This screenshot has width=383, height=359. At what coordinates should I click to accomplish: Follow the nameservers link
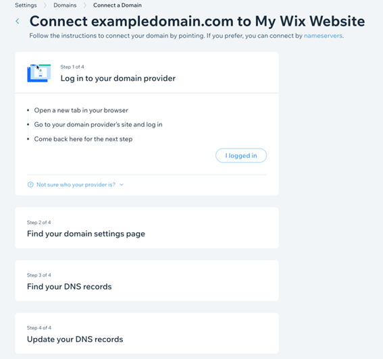tap(323, 36)
